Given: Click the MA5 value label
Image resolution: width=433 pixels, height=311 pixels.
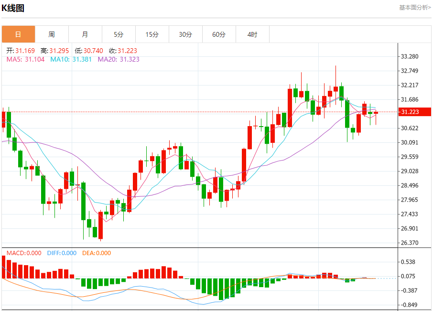Looking at the screenshot, I should pos(25,59).
